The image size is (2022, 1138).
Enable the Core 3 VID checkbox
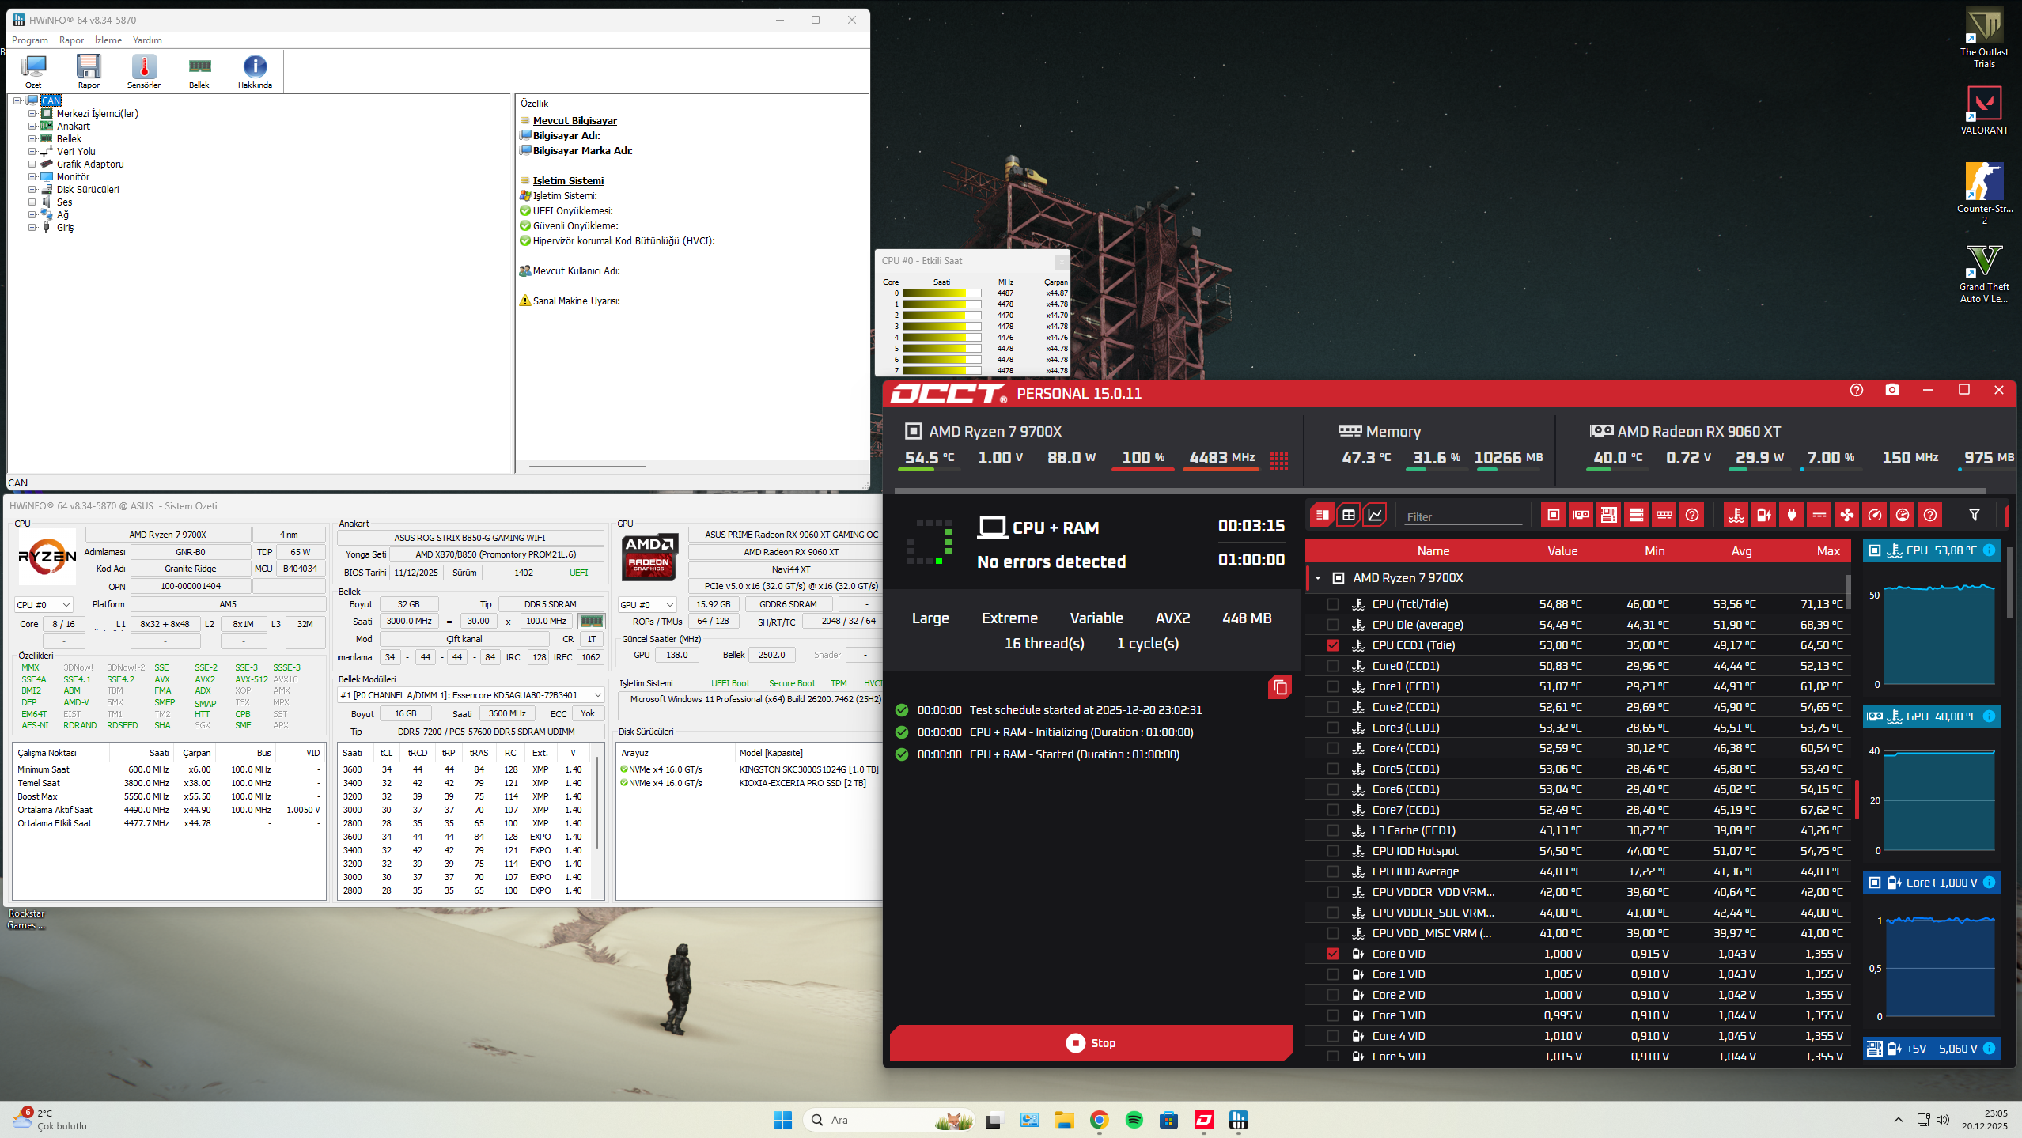click(1333, 1015)
